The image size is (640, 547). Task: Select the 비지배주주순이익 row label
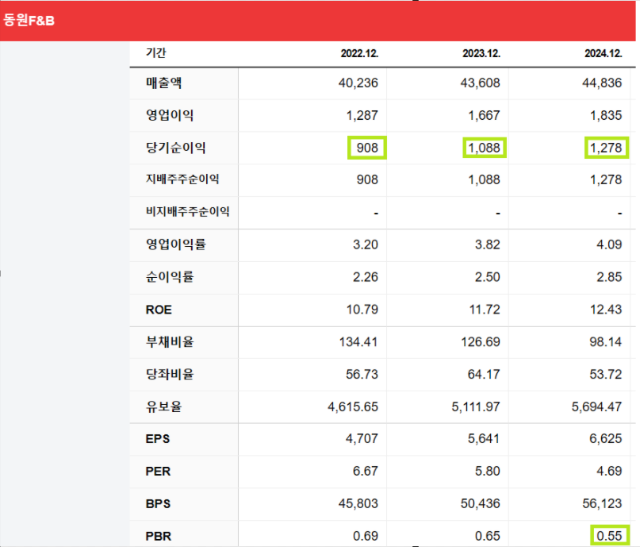188,212
